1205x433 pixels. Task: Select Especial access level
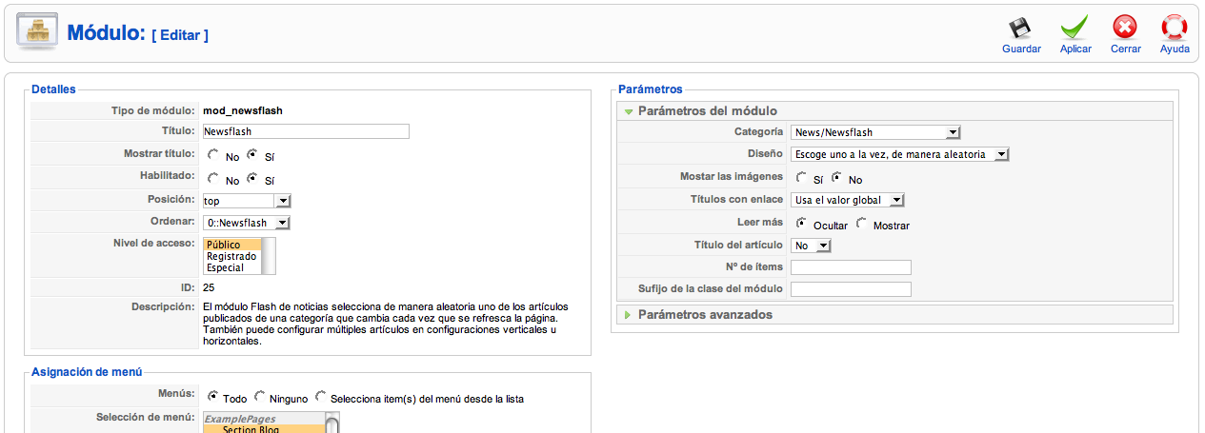click(225, 267)
